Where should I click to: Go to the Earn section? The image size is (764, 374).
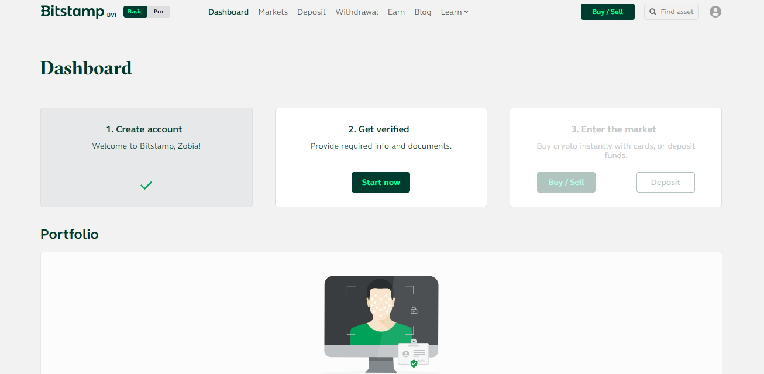(x=396, y=12)
